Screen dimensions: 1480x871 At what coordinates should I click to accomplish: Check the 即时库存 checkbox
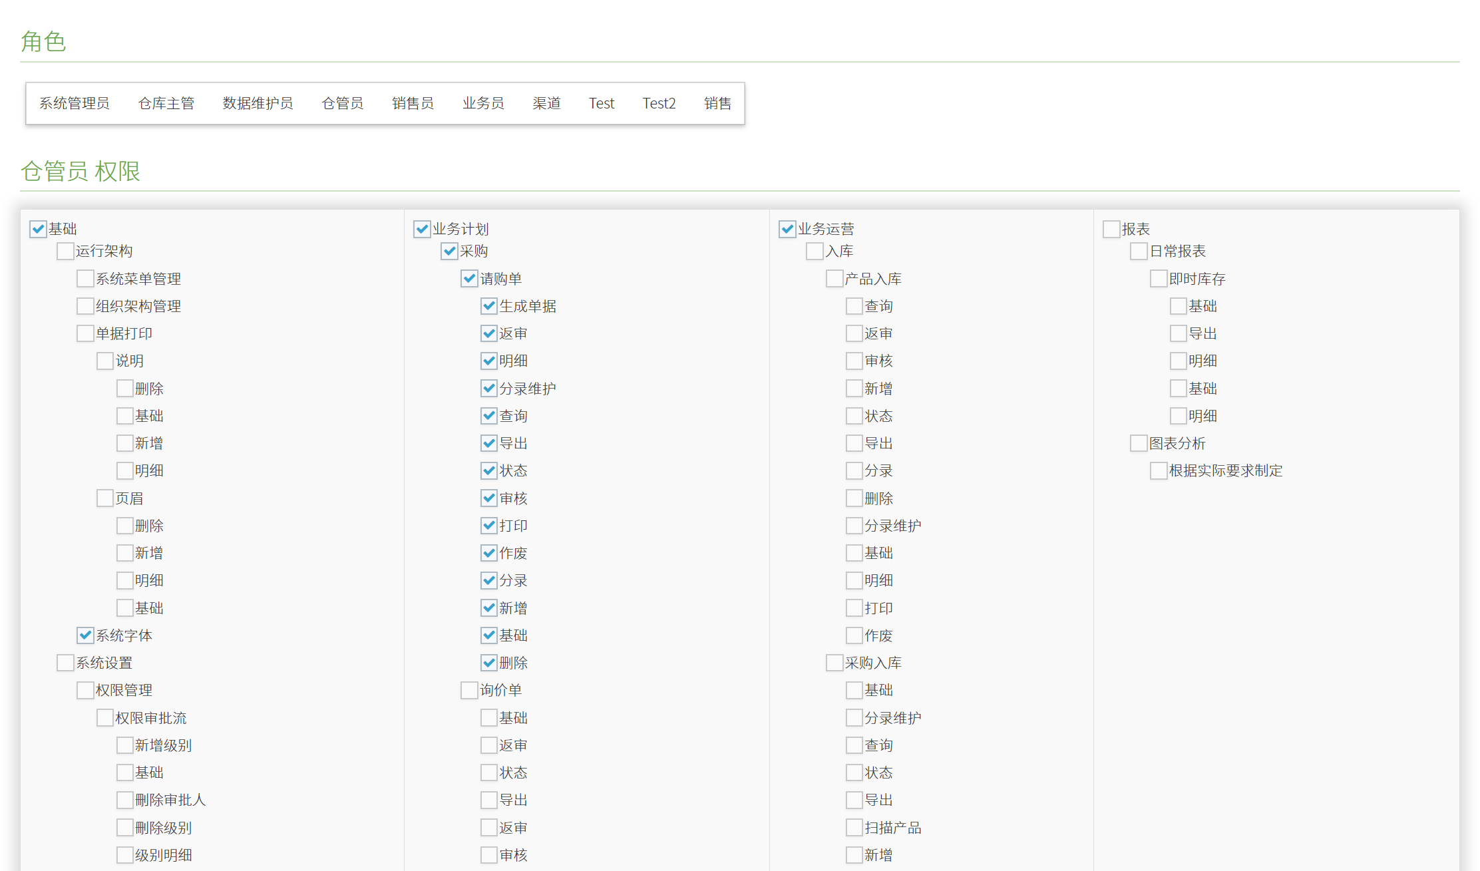1159,279
